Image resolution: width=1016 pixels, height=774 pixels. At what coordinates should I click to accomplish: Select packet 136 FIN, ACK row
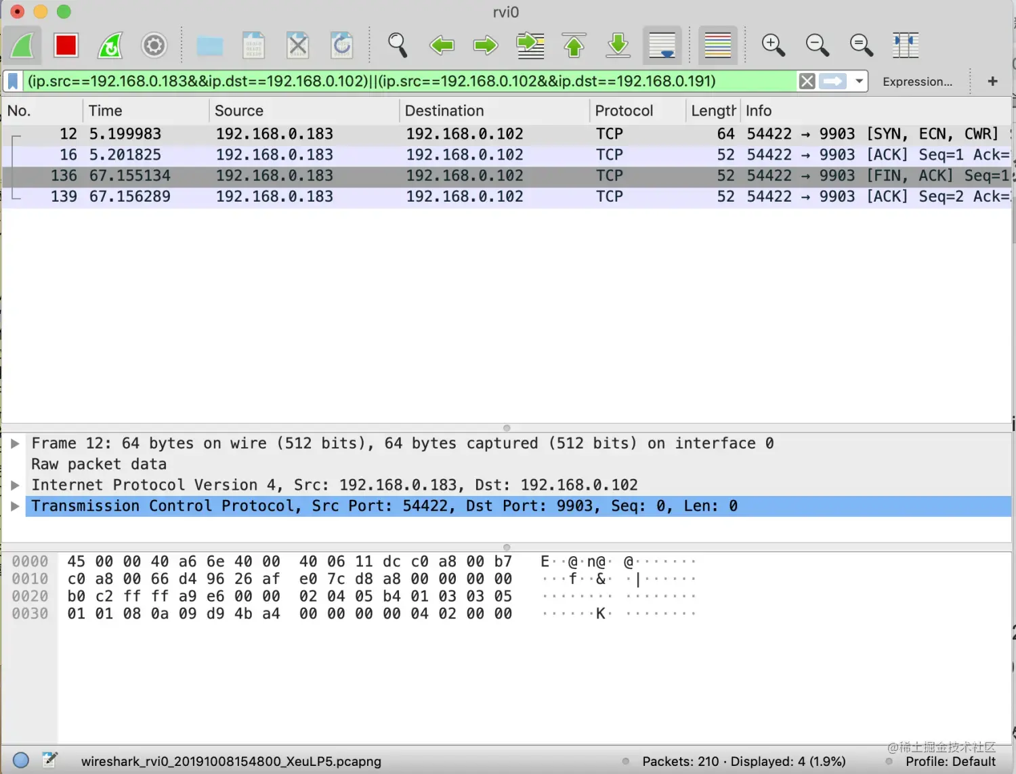[x=507, y=176]
